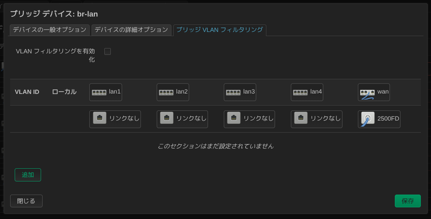Click the lan2 switch port icon
The height and width of the screenshot is (219, 431).
(x=166, y=92)
